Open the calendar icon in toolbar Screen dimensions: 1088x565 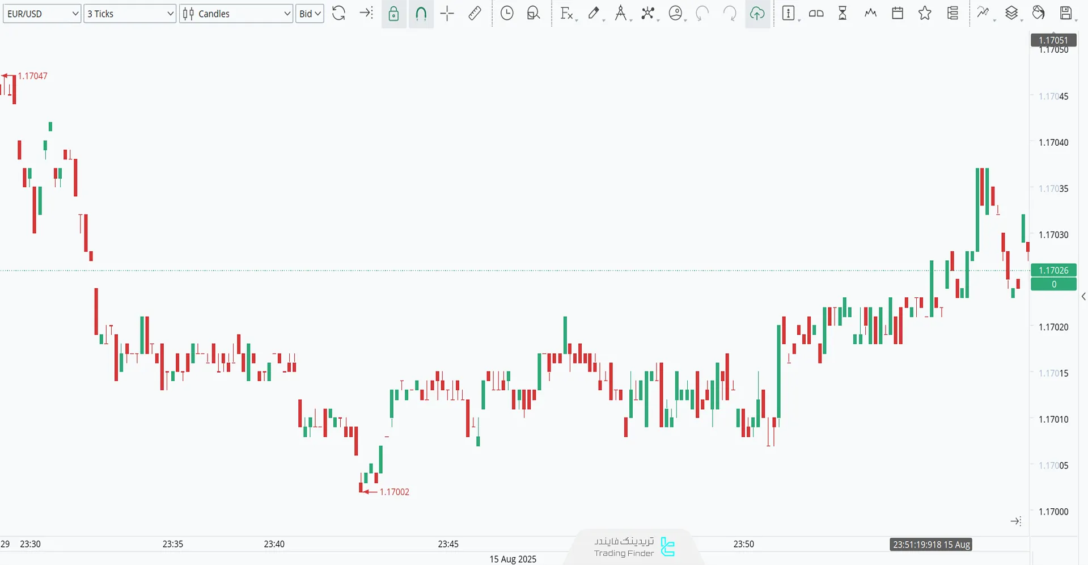[898, 14]
